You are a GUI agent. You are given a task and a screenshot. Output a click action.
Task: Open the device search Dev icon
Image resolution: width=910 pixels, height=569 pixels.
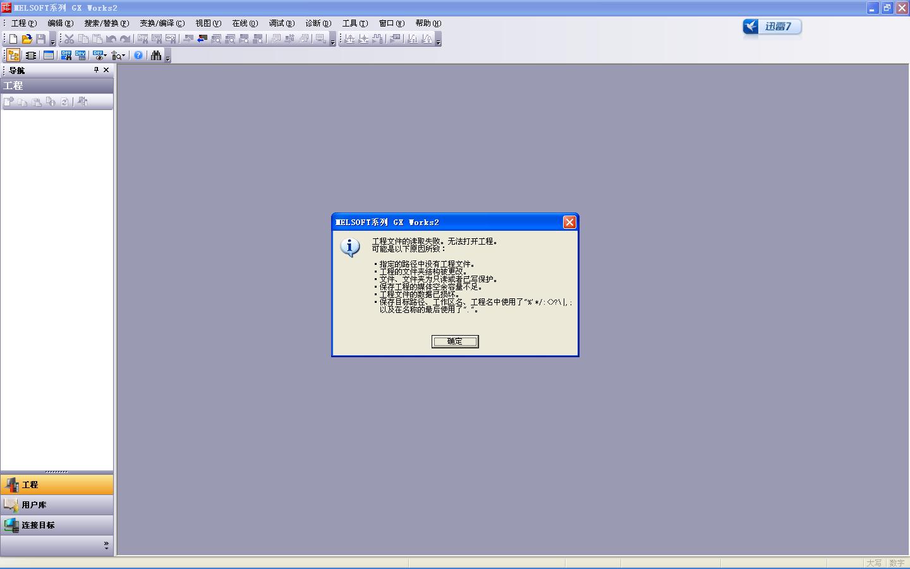66,56
